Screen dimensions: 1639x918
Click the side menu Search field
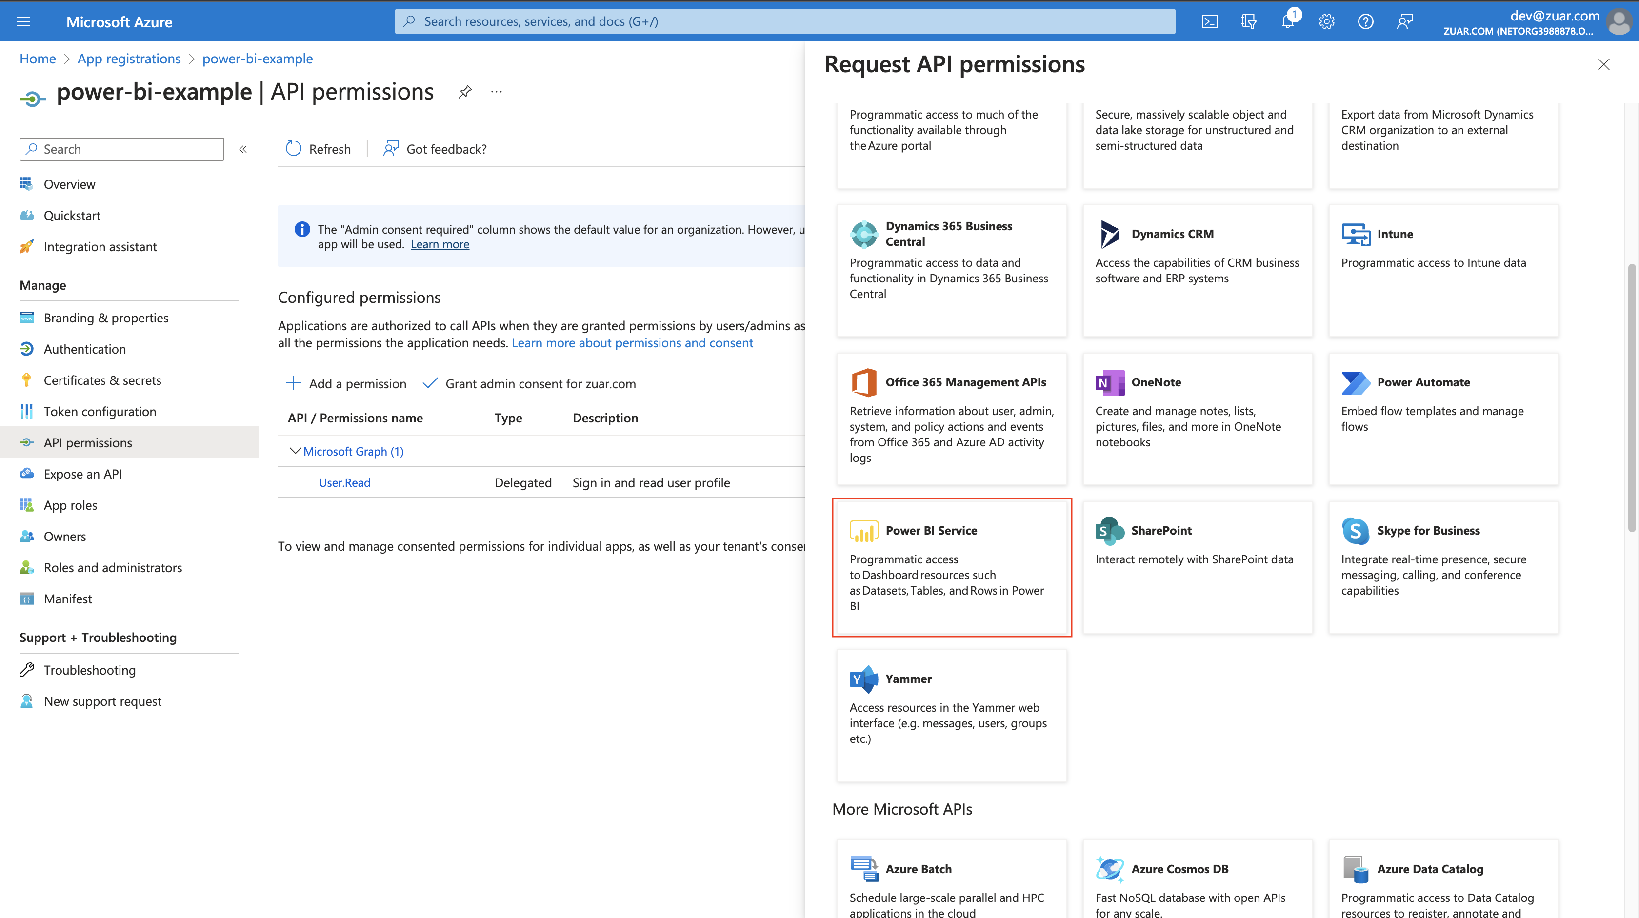tap(121, 149)
